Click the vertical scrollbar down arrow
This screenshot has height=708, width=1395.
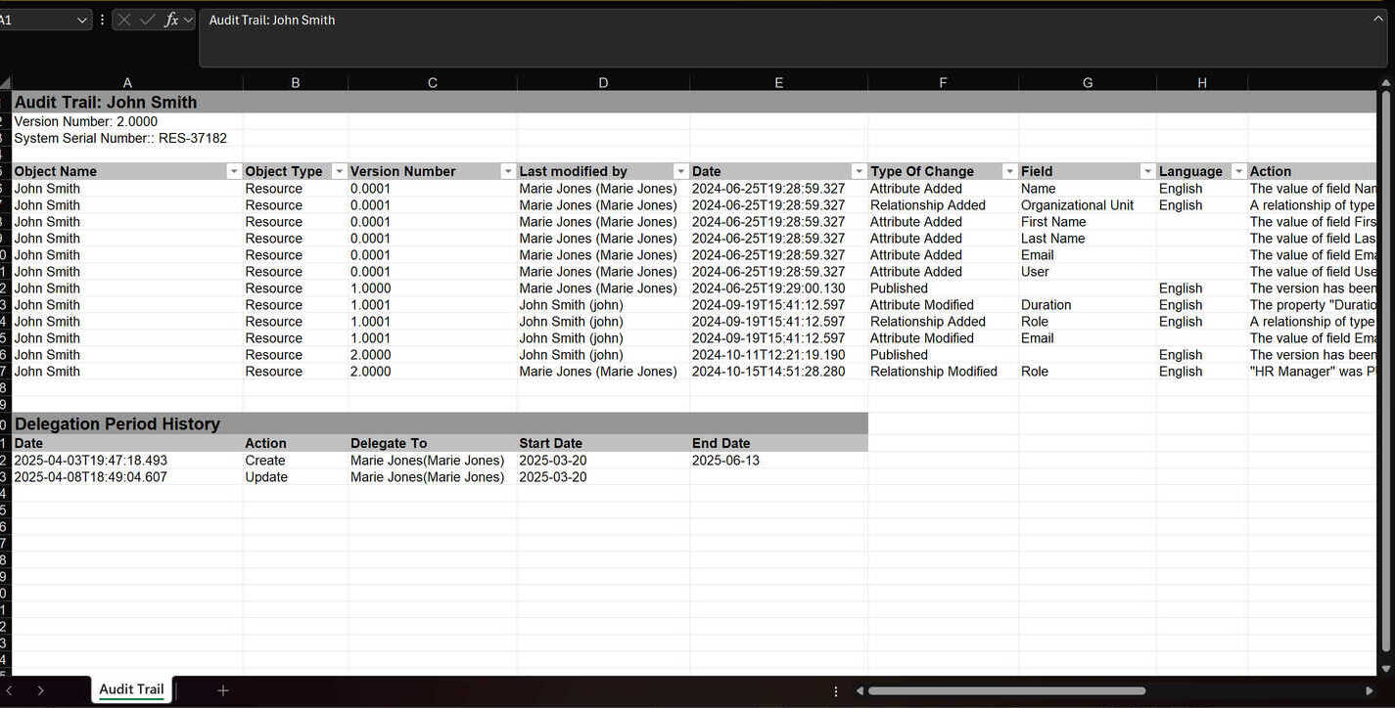coord(1385,668)
